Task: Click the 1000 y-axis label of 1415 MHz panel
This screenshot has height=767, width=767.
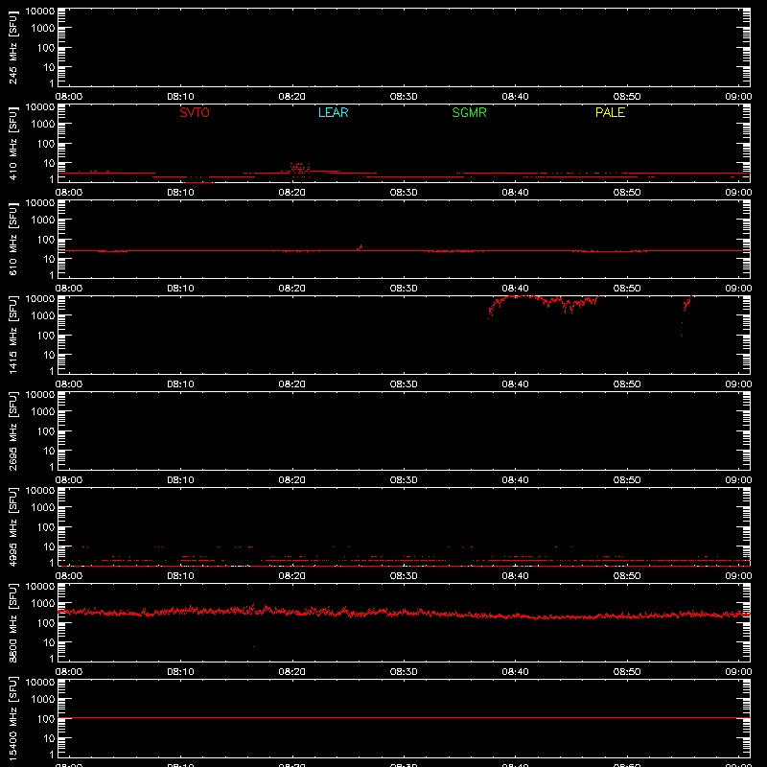Action: [x=43, y=315]
